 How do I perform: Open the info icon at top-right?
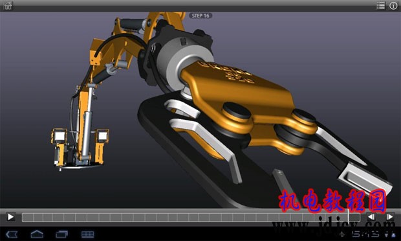[393, 6]
